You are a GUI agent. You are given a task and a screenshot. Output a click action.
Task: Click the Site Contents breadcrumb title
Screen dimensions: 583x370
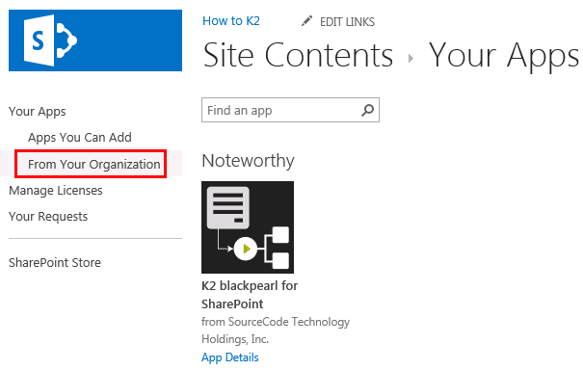pyautogui.click(x=298, y=56)
